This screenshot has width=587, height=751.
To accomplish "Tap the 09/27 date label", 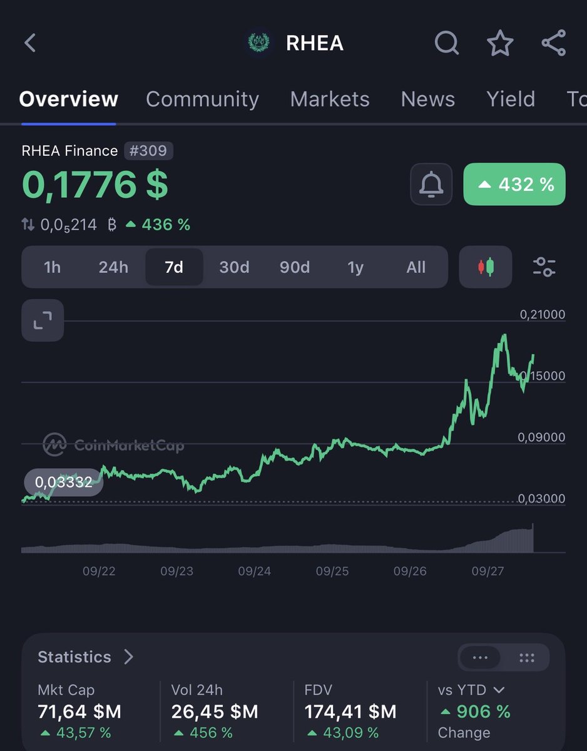I will 487,571.
